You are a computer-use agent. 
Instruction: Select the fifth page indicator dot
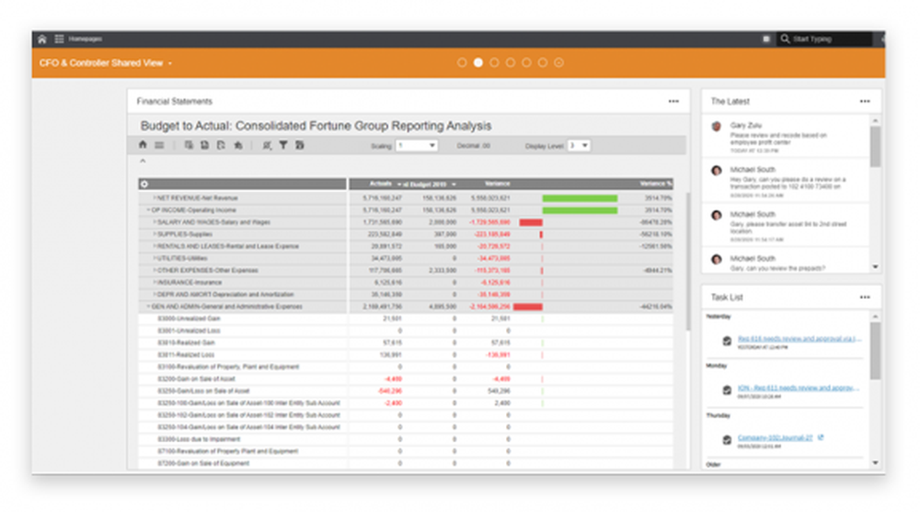(x=526, y=63)
